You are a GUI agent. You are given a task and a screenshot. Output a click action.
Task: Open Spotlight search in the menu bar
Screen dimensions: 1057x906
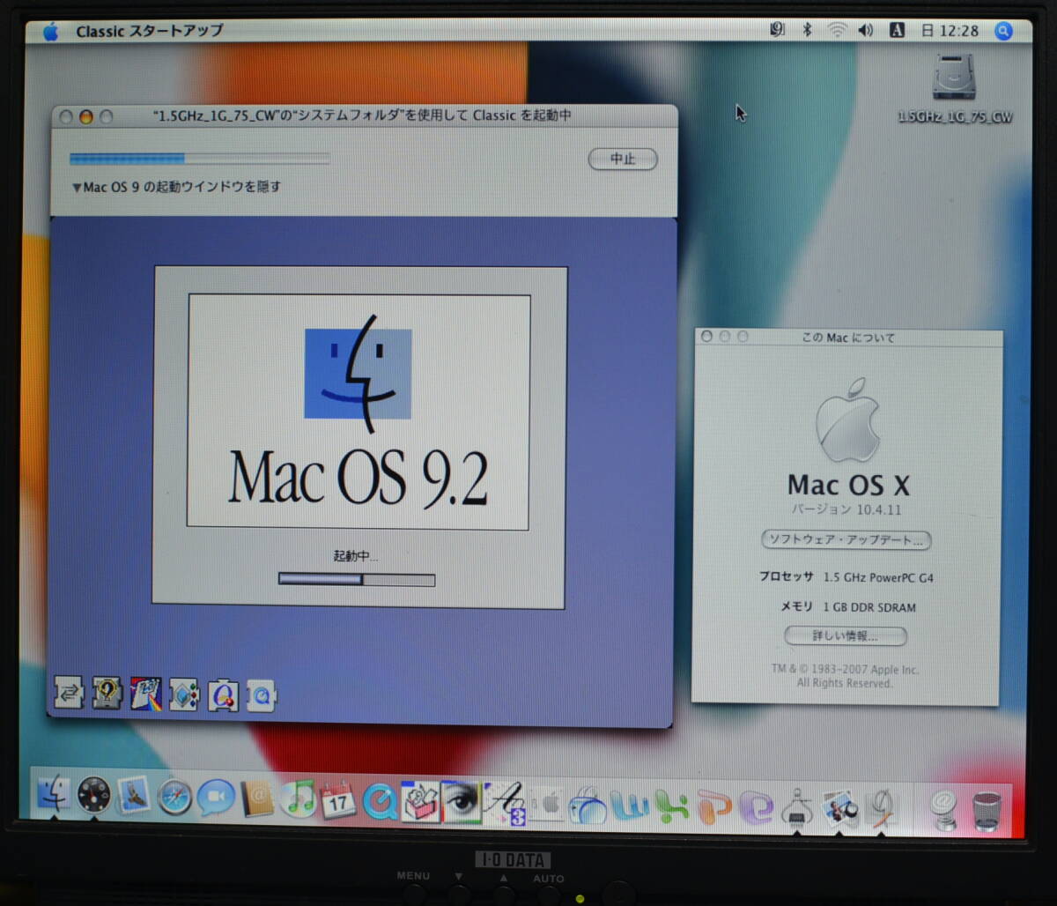pos(1003,31)
